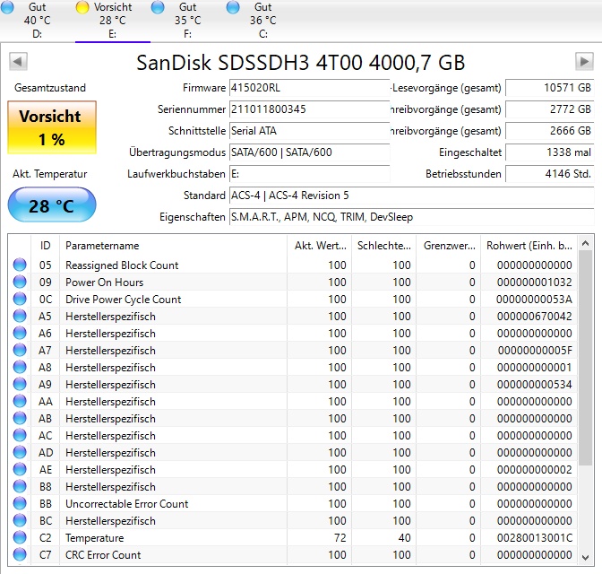Click the Rohwert column header
Viewport: 602px width, 574px height.
(529, 246)
